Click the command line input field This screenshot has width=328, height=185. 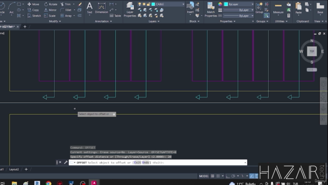coord(158,162)
